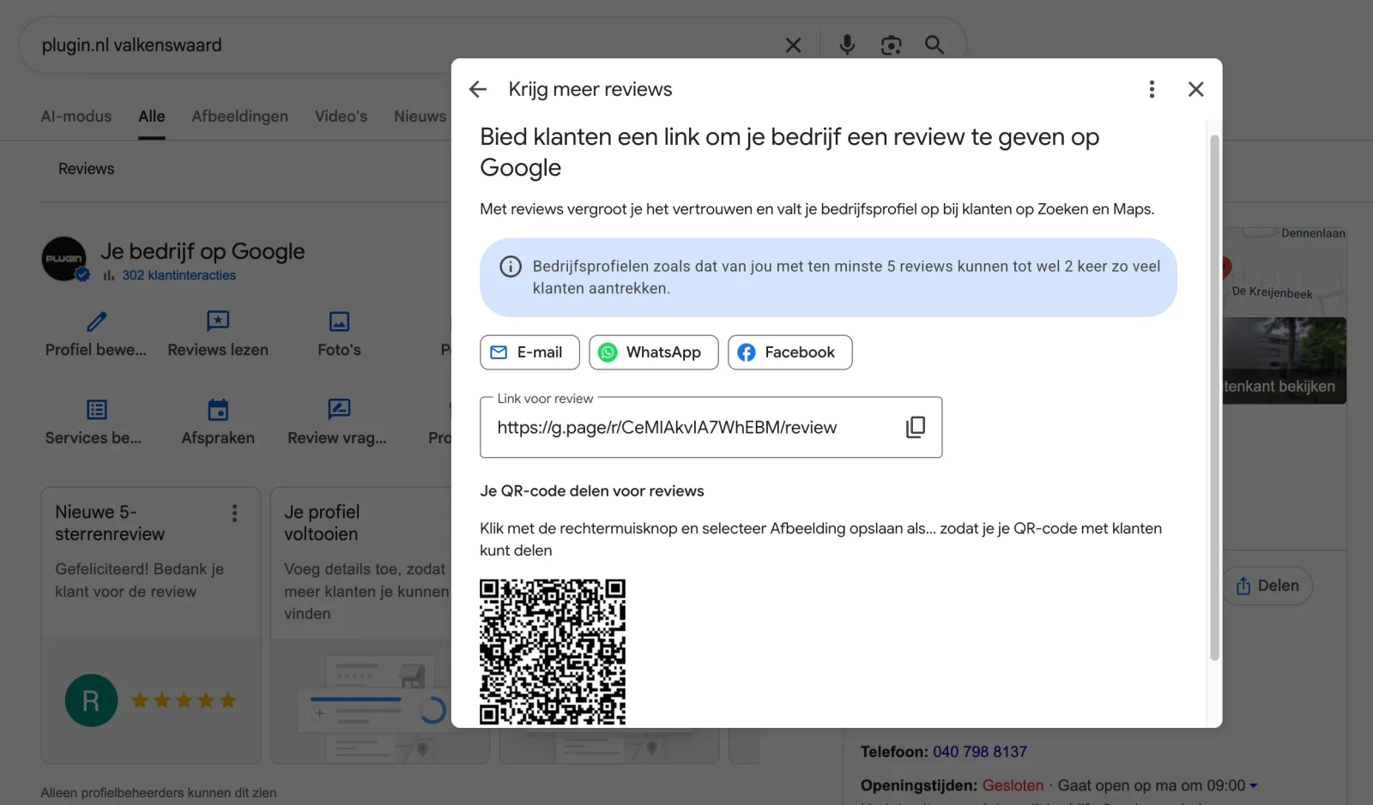The height and width of the screenshot is (805, 1373).
Task: Click the map thumbnail showing Dennenlaan
Action: (1285, 272)
